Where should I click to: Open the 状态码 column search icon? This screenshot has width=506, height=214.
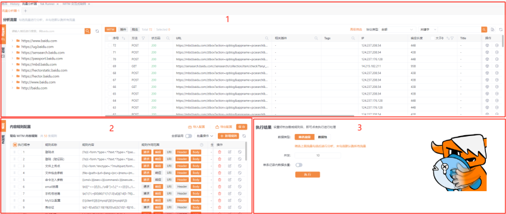(168, 38)
